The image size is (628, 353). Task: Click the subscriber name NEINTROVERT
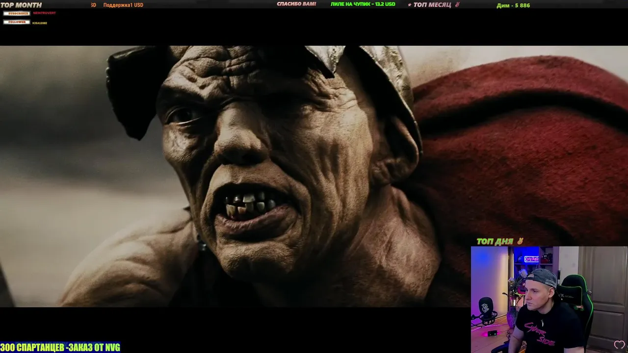coord(44,13)
